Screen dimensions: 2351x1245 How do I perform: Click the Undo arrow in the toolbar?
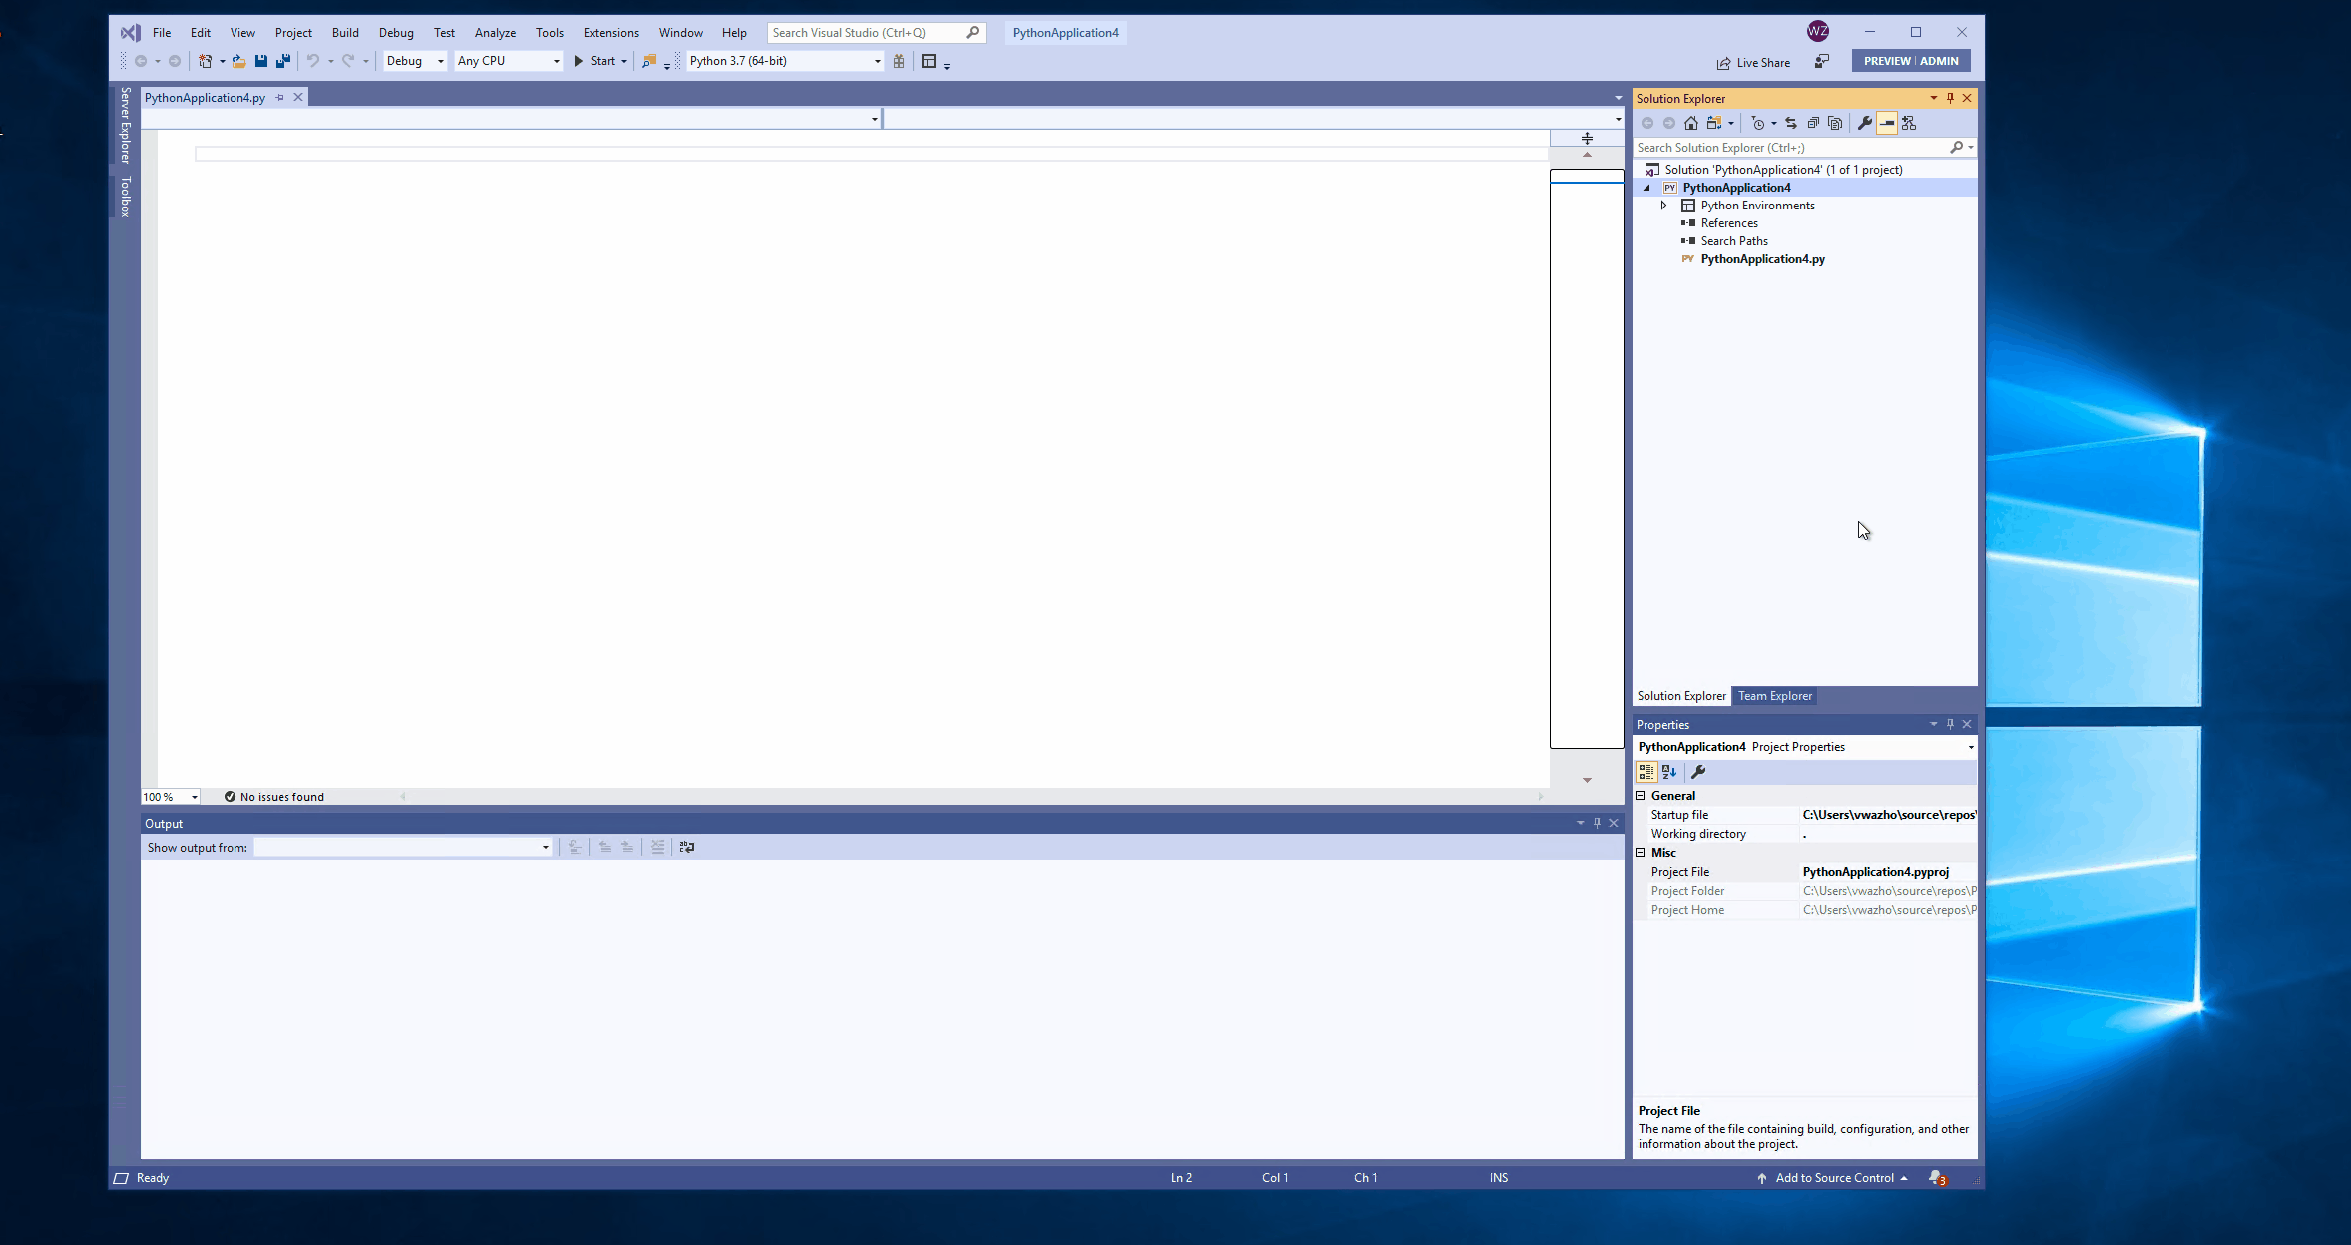pyautogui.click(x=314, y=61)
